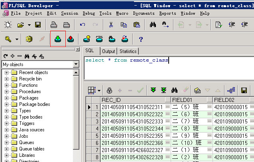Open the Project menu
Screen dimensions: 254x162
[x=33, y=14]
